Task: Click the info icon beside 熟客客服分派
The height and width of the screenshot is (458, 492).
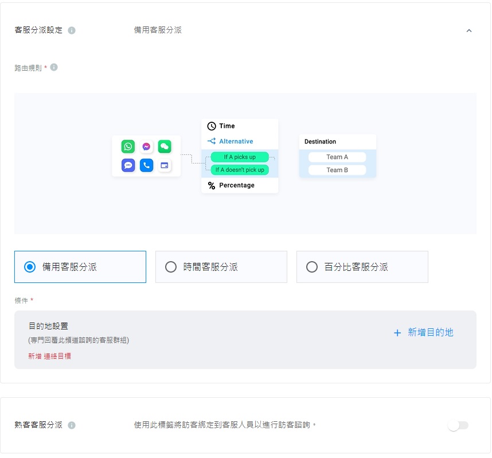Action: coord(72,425)
